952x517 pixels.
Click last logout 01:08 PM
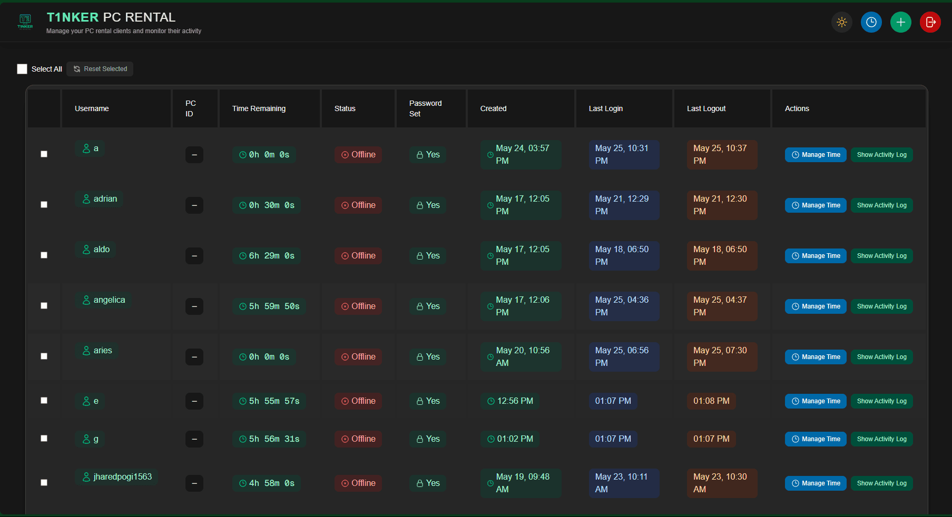tap(711, 401)
